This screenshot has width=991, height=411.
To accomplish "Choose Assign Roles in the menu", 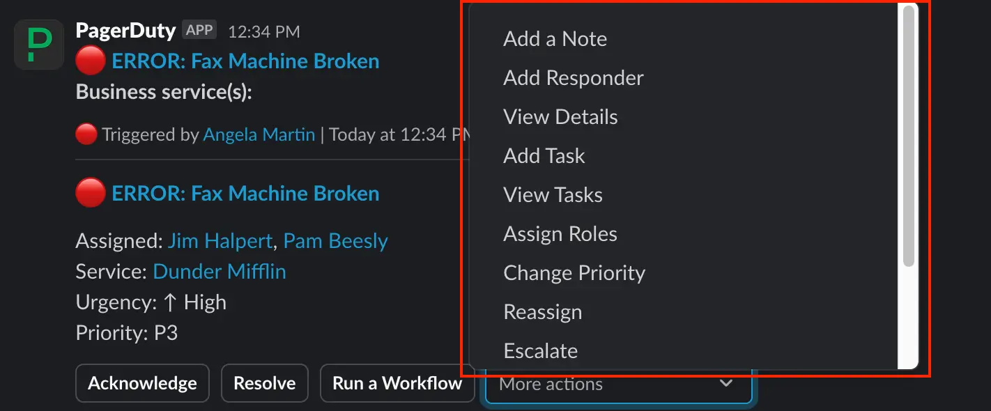I will click(x=560, y=234).
